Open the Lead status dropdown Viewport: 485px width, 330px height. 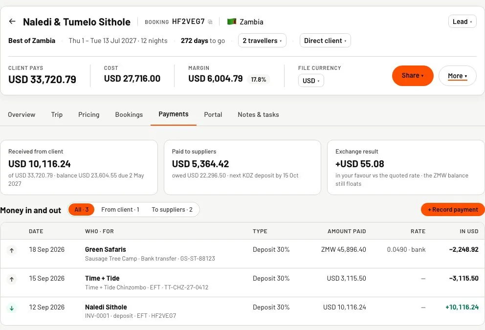click(x=462, y=22)
